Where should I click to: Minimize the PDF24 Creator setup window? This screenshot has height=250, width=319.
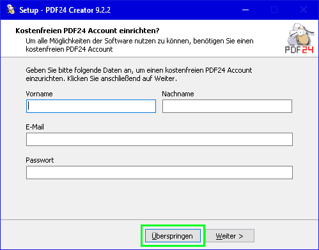point(245,10)
